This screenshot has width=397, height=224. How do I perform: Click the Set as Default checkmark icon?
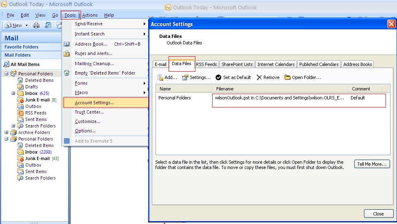tap(218, 77)
